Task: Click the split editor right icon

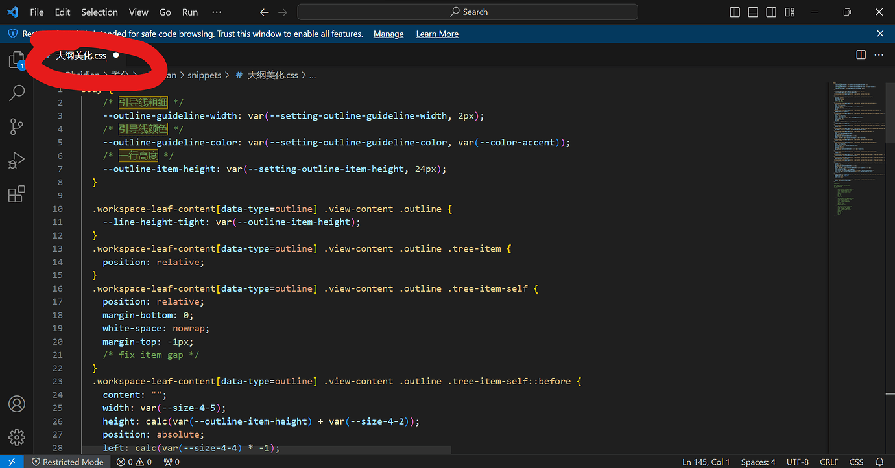Action: tap(861, 55)
